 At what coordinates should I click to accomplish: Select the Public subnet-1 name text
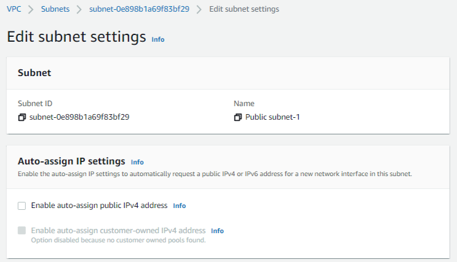[272, 117]
